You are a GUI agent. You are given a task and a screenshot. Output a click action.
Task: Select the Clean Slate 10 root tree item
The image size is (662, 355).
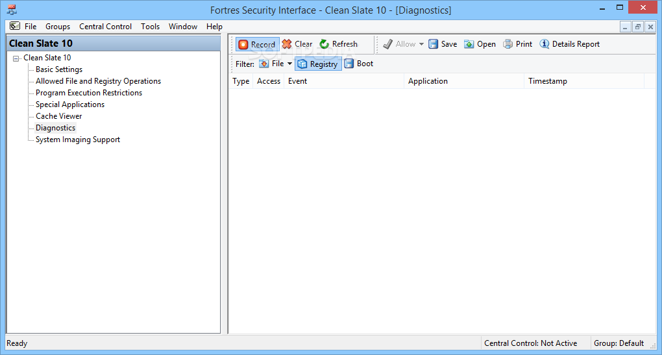point(47,58)
